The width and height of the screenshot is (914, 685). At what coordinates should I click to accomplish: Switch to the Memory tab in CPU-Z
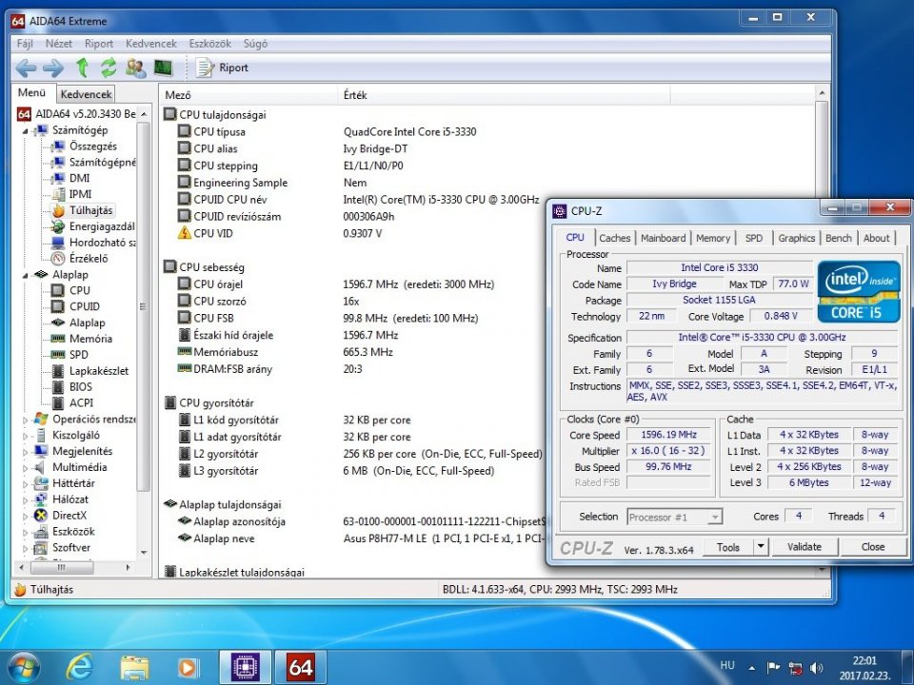pyautogui.click(x=712, y=238)
